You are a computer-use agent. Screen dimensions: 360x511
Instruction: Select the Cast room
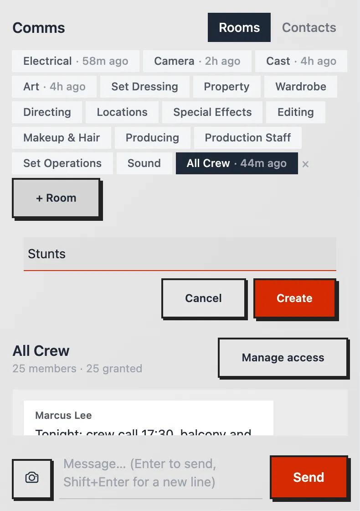[x=301, y=61]
